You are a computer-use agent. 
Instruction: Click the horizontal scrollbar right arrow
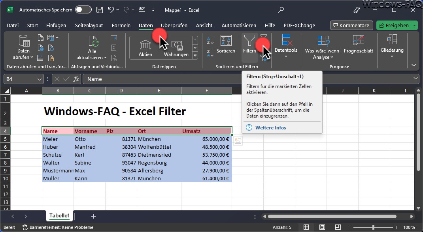(x=412, y=216)
